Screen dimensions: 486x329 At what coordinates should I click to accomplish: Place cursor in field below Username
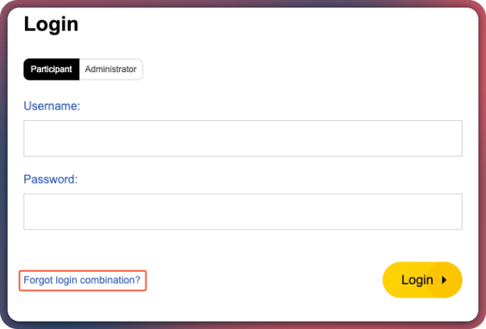[243, 138]
